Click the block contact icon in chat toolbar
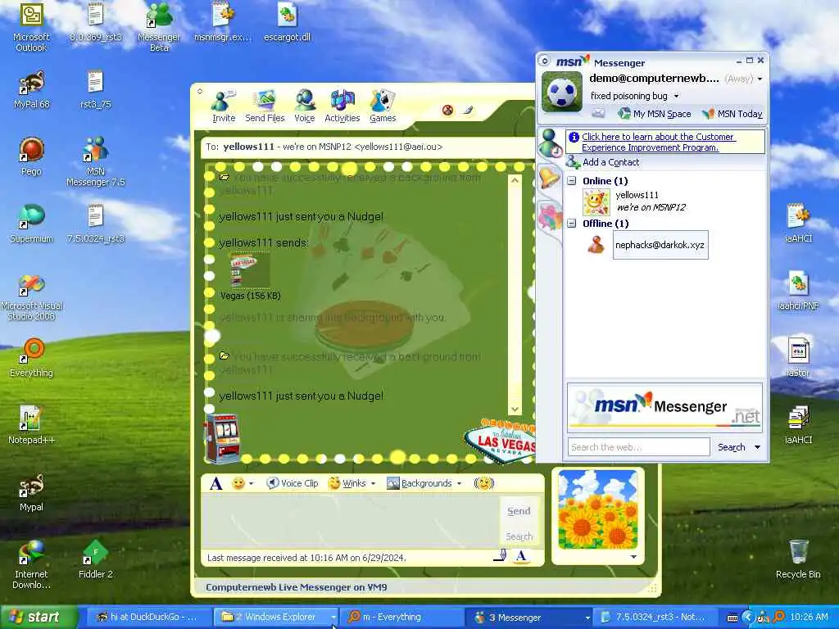839x629 pixels. pos(448,111)
